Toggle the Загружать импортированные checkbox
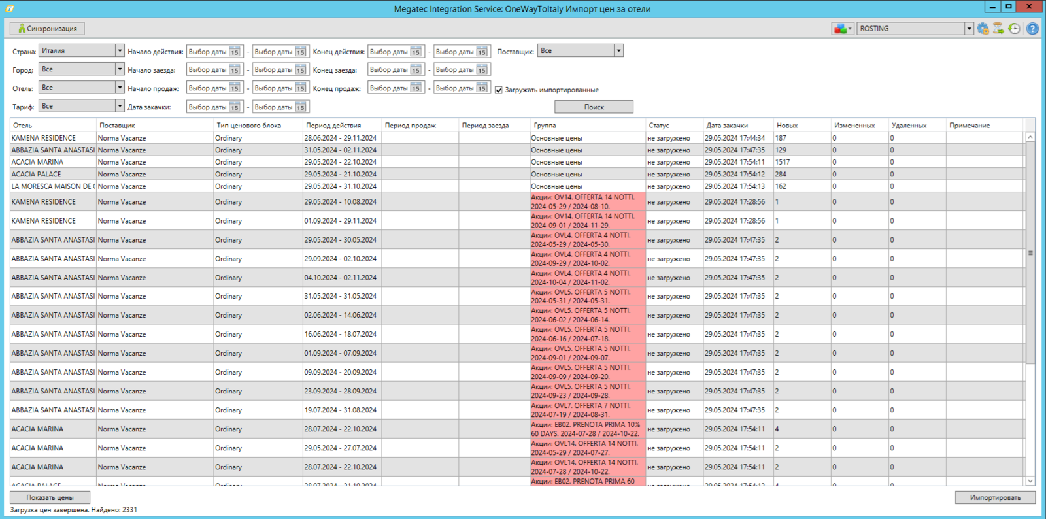Screen dimensions: 1046x519 499,90
